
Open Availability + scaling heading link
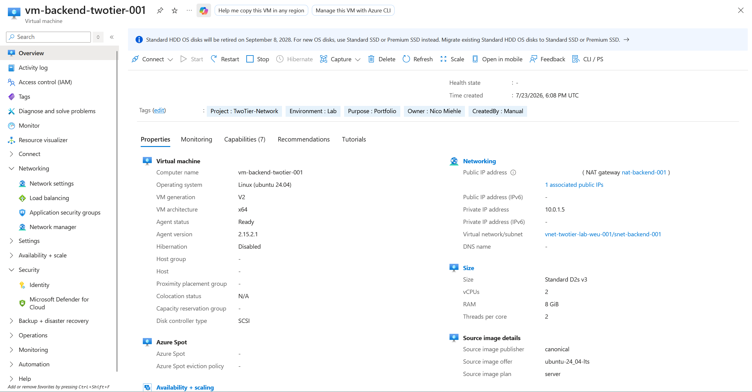185,387
